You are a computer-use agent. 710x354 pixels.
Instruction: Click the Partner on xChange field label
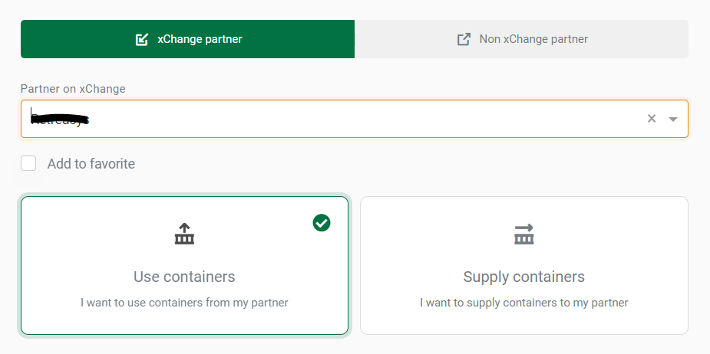(x=73, y=89)
